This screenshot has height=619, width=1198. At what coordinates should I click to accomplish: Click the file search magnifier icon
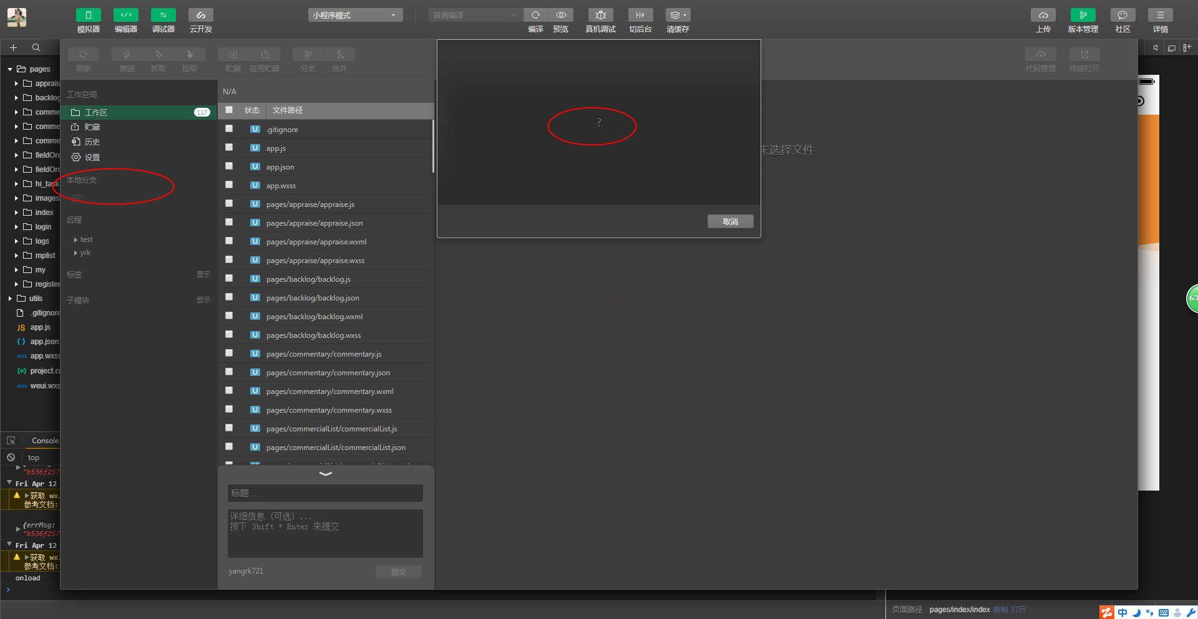click(36, 47)
